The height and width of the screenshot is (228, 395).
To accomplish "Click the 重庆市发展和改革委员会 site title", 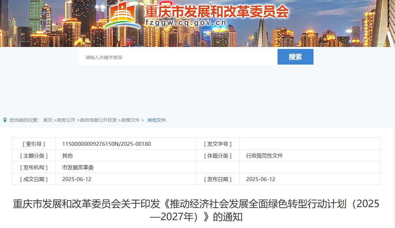I will (217, 12).
